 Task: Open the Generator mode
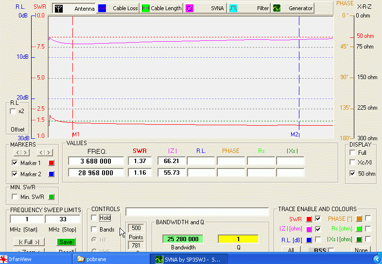pos(293,8)
